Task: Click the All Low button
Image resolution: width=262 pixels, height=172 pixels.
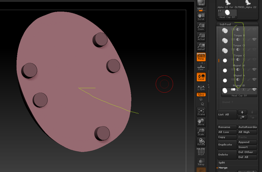Action: click(227, 132)
